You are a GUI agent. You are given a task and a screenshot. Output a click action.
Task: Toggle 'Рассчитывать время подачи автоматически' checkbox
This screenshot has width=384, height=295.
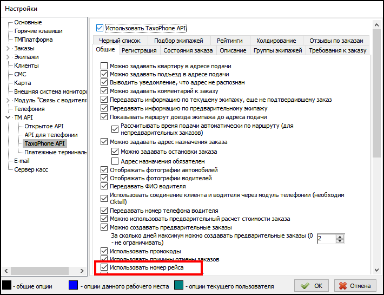(115, 129)
